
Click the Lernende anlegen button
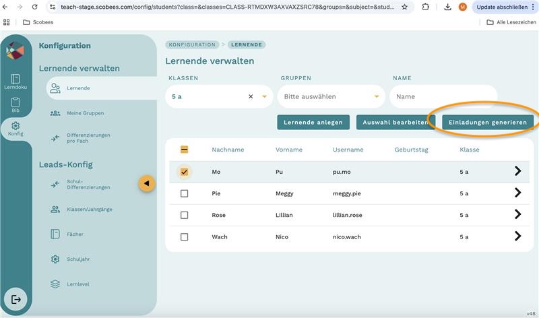pos(313,122)
